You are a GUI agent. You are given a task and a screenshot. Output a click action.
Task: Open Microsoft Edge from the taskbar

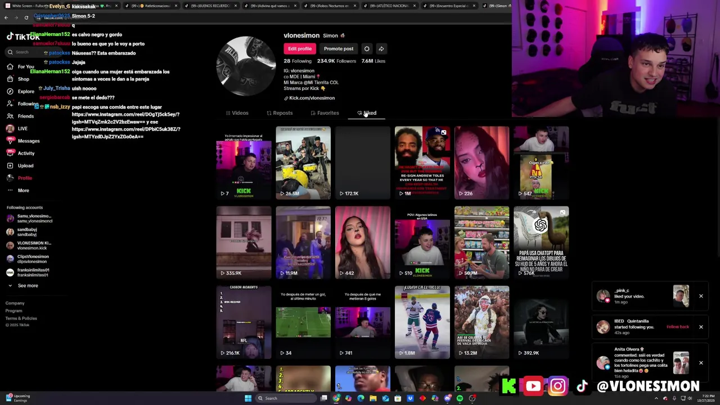coord(361,398)
